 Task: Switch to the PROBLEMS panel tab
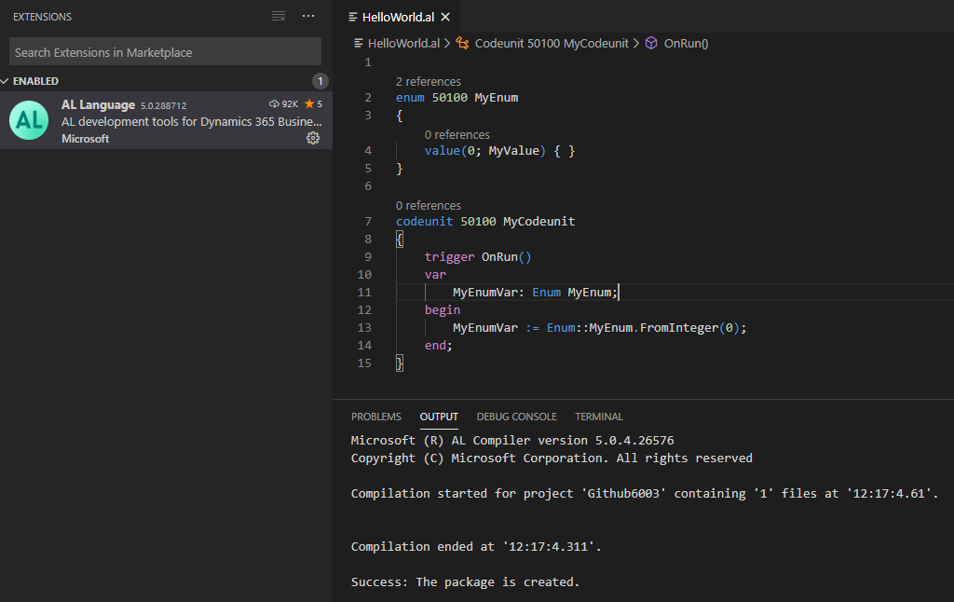[376, 417]
